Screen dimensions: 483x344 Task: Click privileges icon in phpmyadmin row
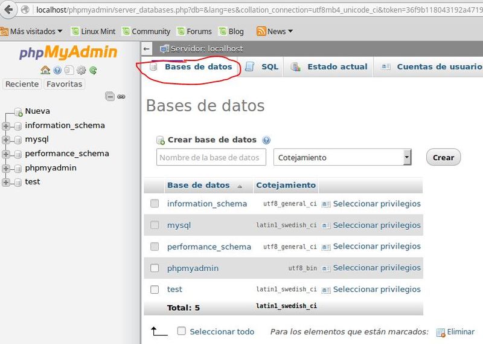(x=326, y=268)
